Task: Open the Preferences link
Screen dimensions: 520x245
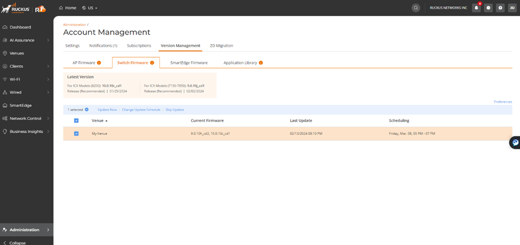Action: coord(503,102)
